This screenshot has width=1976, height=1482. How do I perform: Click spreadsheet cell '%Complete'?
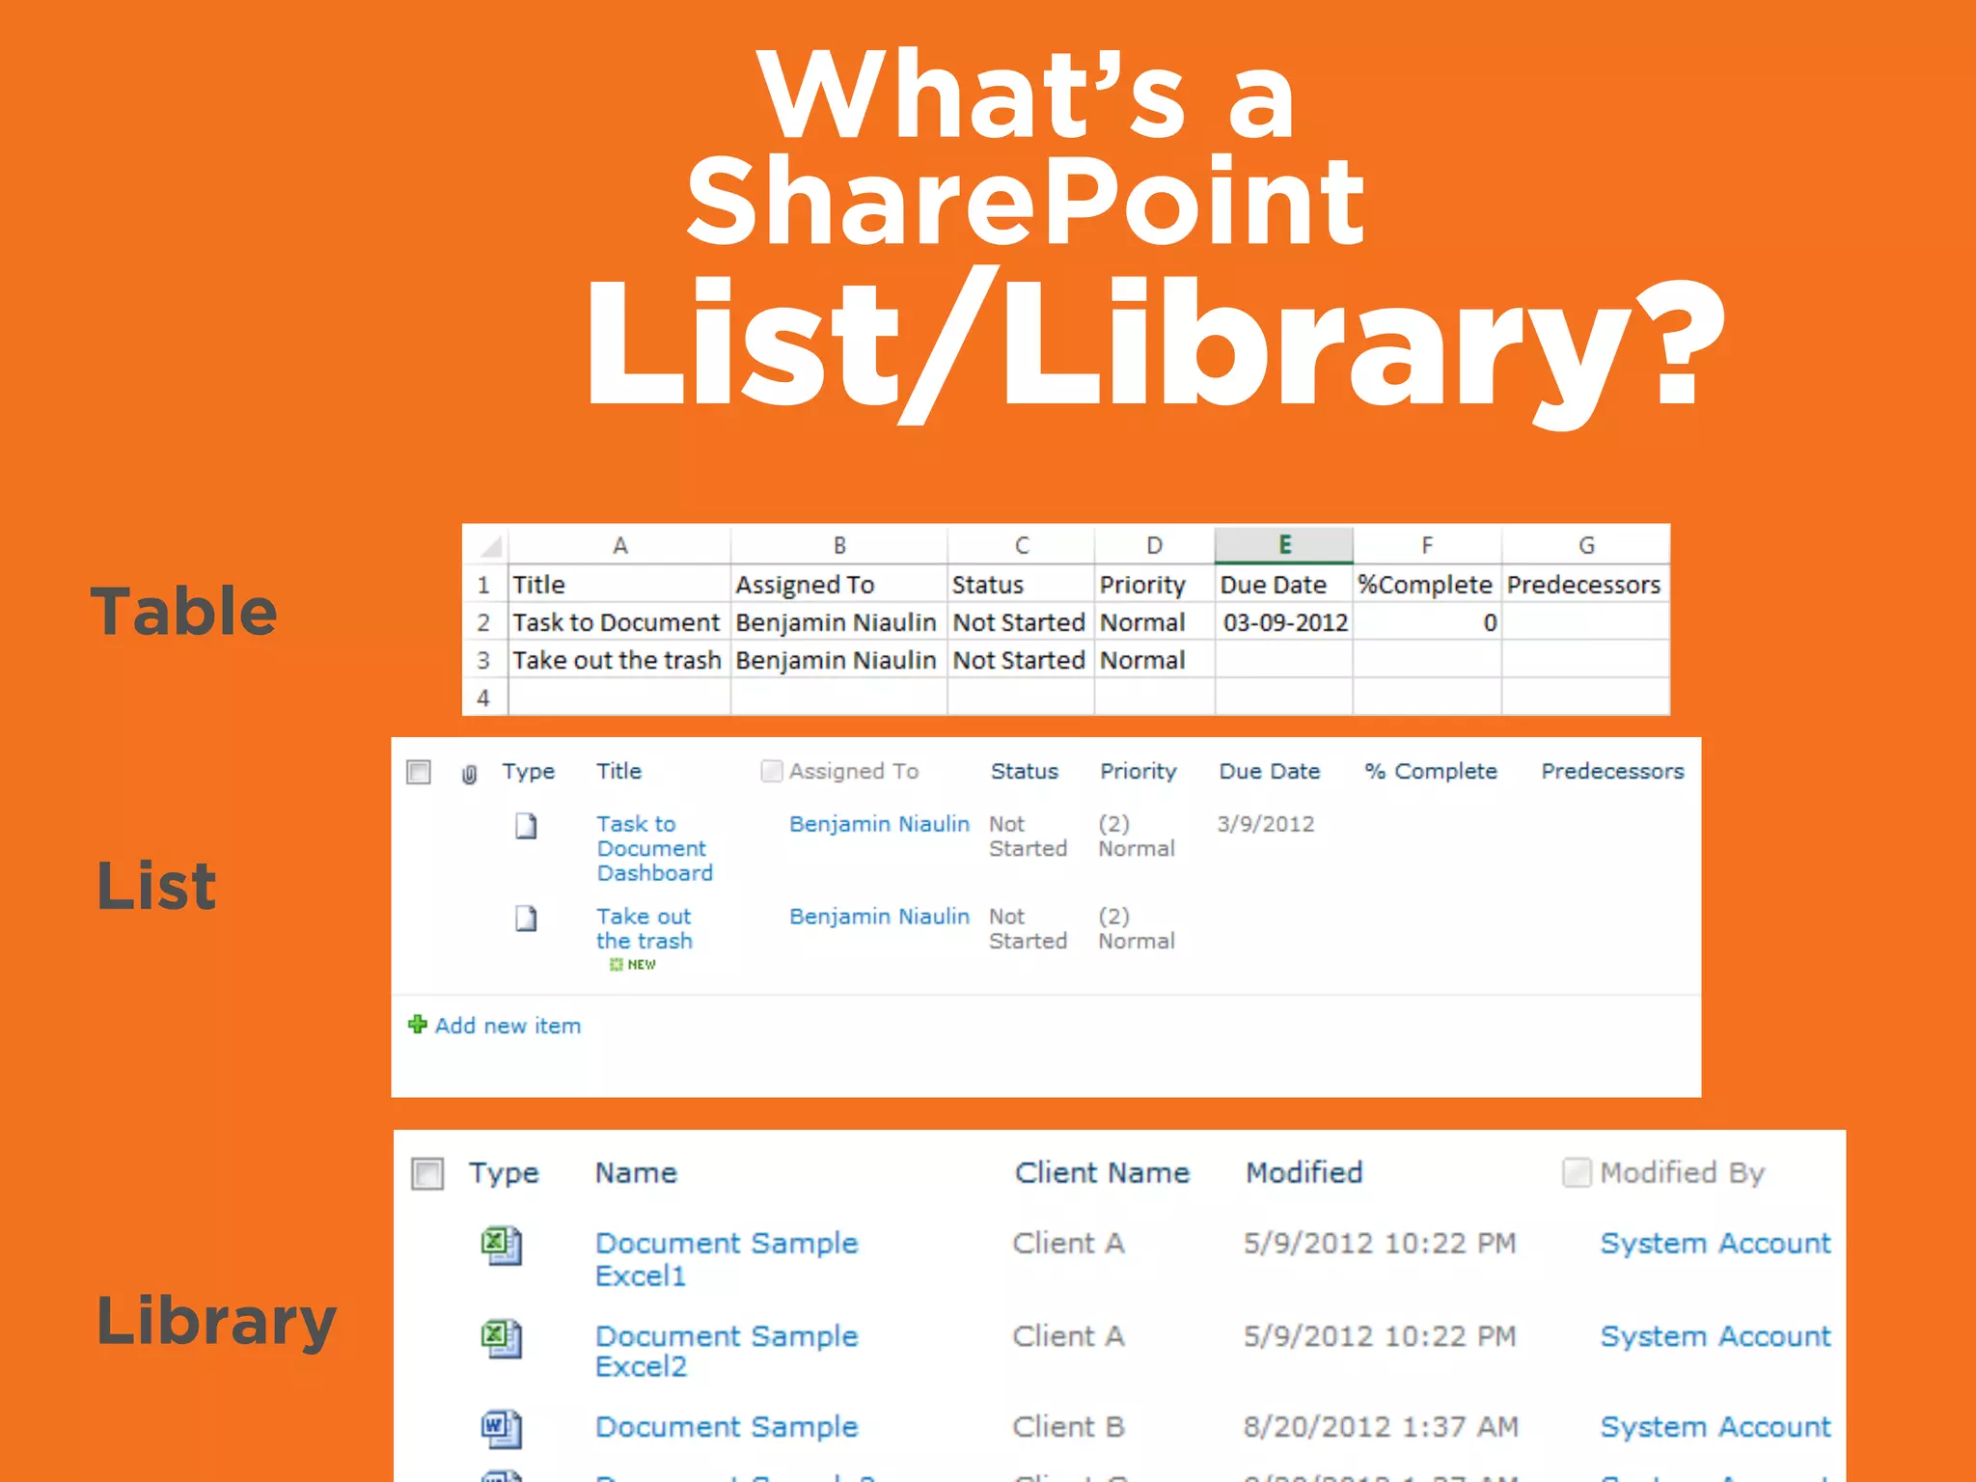1427,585
